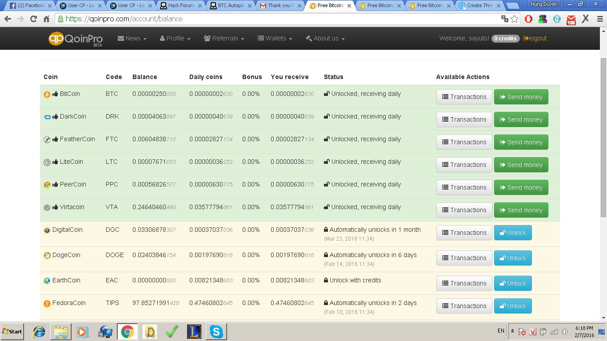Open League of Legends from the taskbar
This screenshot has width=607, height=341.
click(194, 332)
